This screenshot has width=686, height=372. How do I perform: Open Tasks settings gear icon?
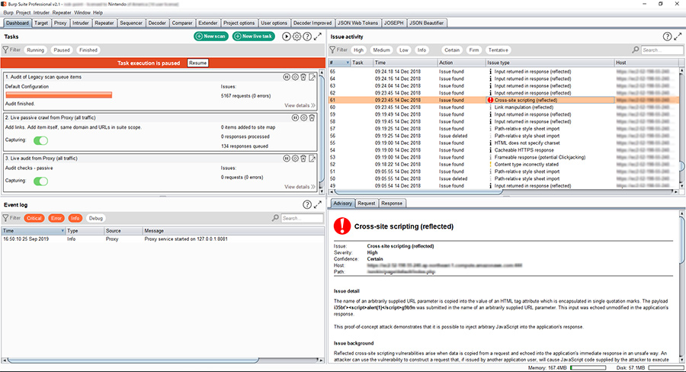coord(297,37)
